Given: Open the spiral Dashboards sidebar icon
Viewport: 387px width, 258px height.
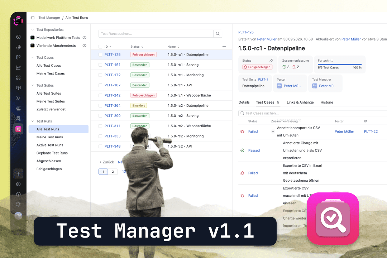Looking at the screenshot, I should point(18,47).
